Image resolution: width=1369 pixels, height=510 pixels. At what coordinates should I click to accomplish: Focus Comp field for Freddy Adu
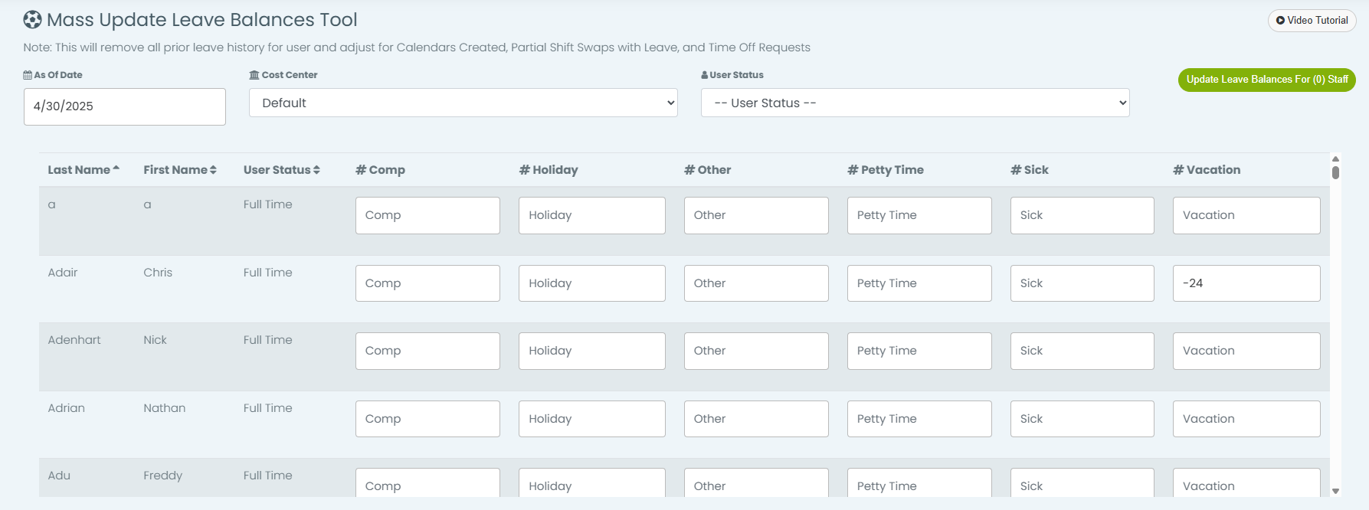click(427, 483)
